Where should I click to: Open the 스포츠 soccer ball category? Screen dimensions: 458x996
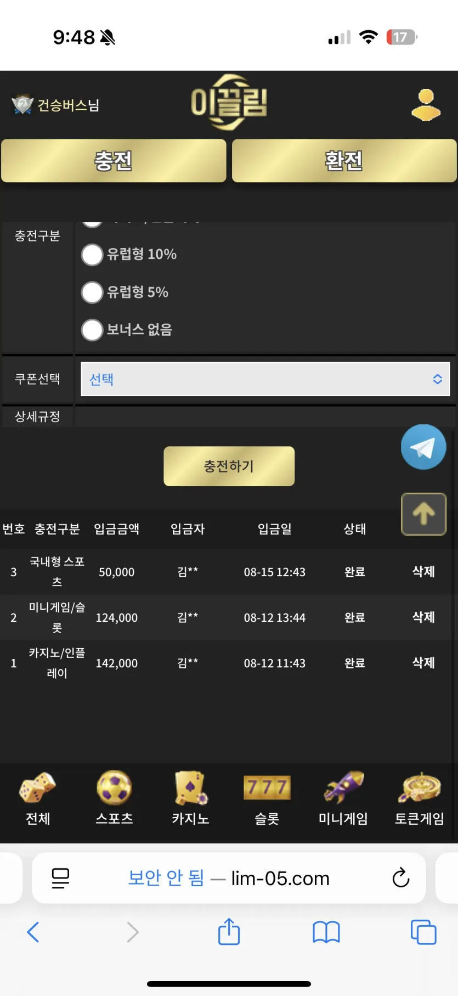(x=114, y=798)
